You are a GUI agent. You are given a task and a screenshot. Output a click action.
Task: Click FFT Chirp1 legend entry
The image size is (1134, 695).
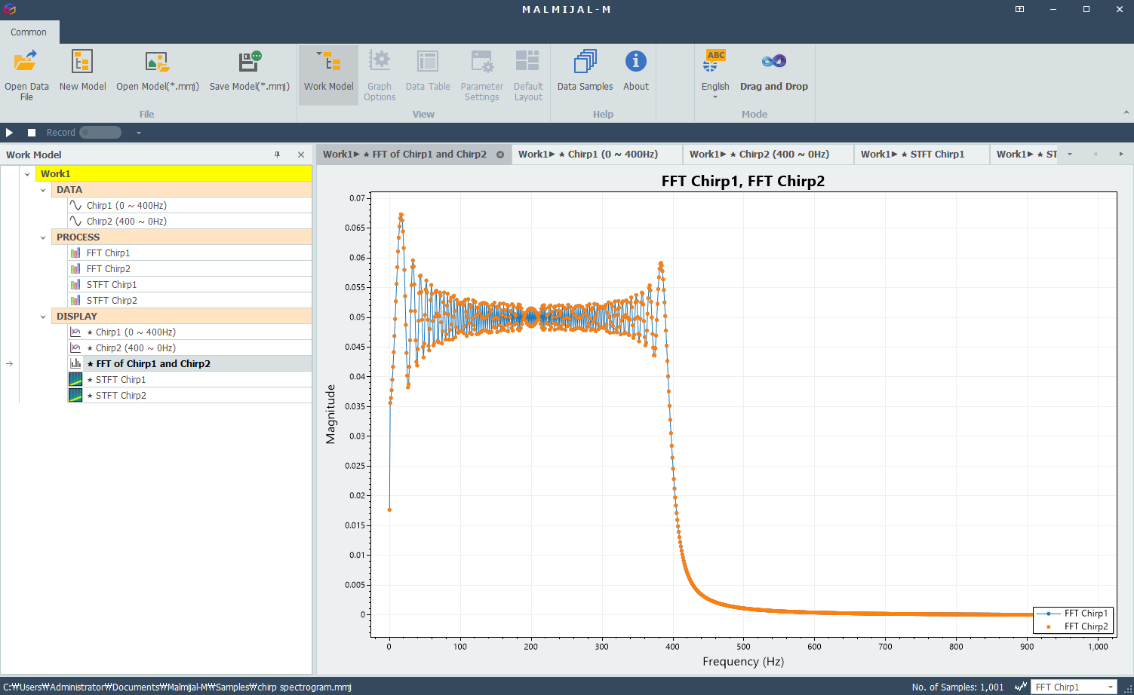tap(1073, 614)
